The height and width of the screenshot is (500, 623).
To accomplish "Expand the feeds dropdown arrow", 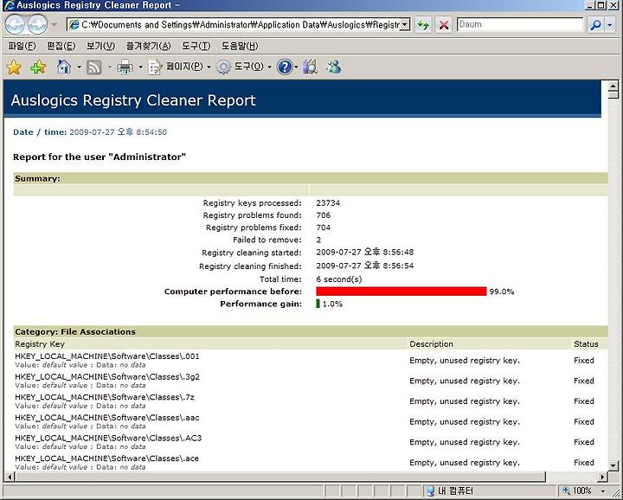I will click(110, 67).
